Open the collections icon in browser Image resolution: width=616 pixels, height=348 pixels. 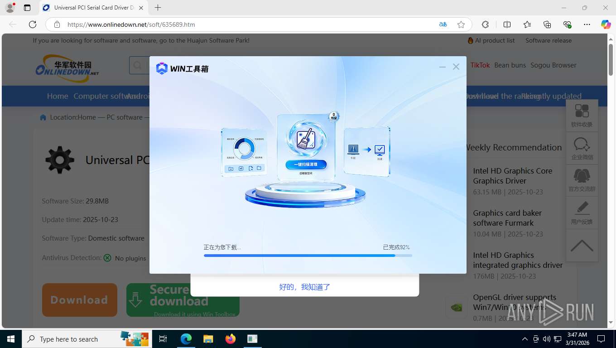547,24
